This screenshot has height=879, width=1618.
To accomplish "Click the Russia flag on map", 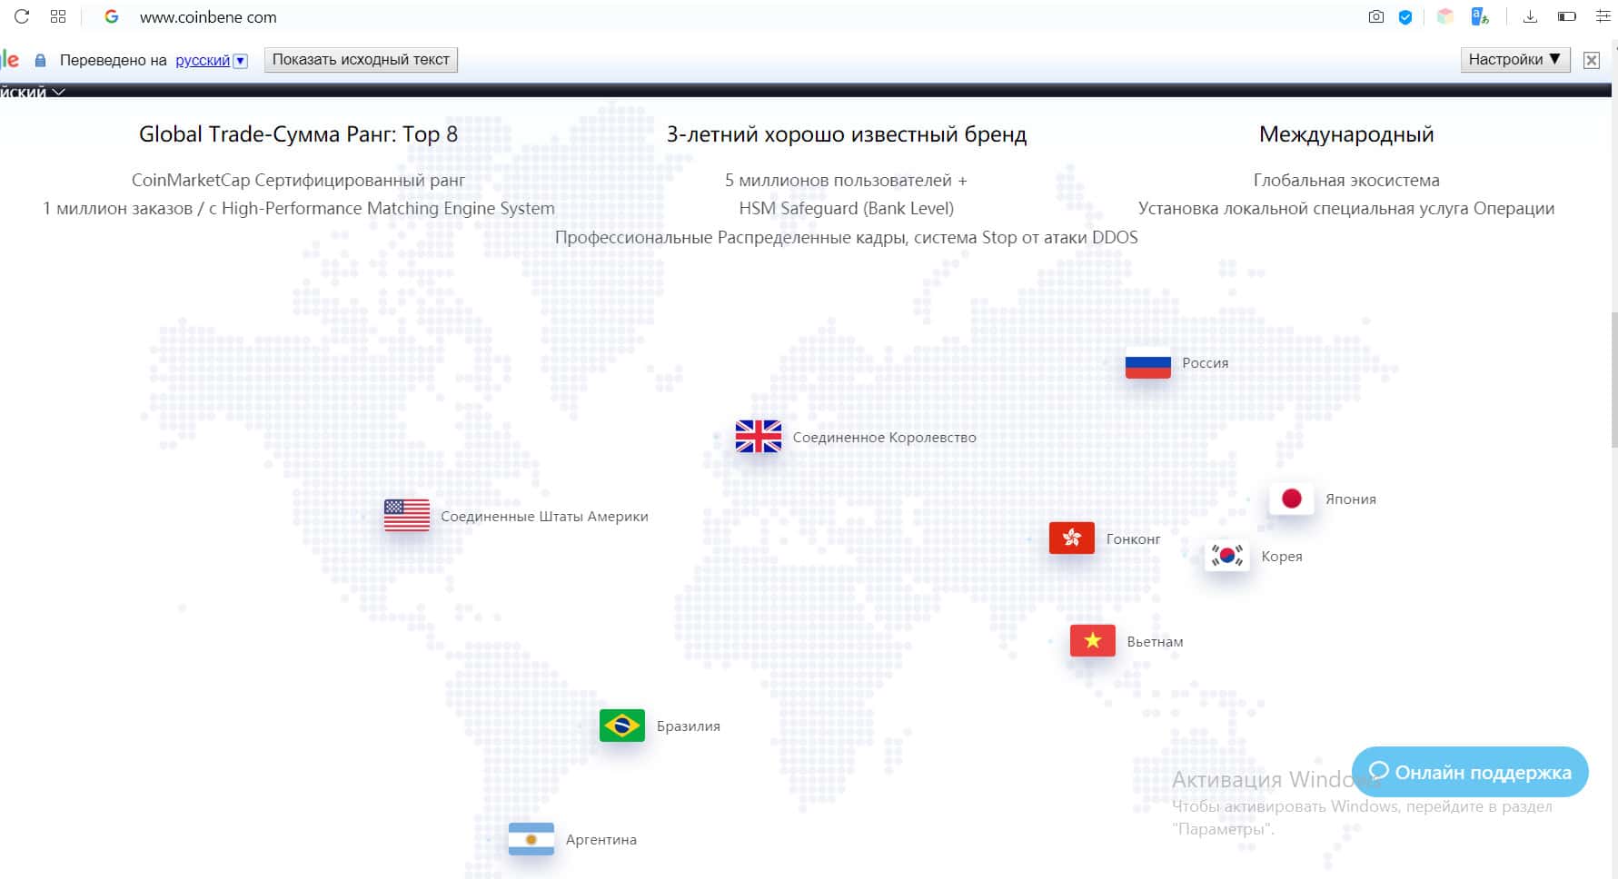I will click(1147, 363).
